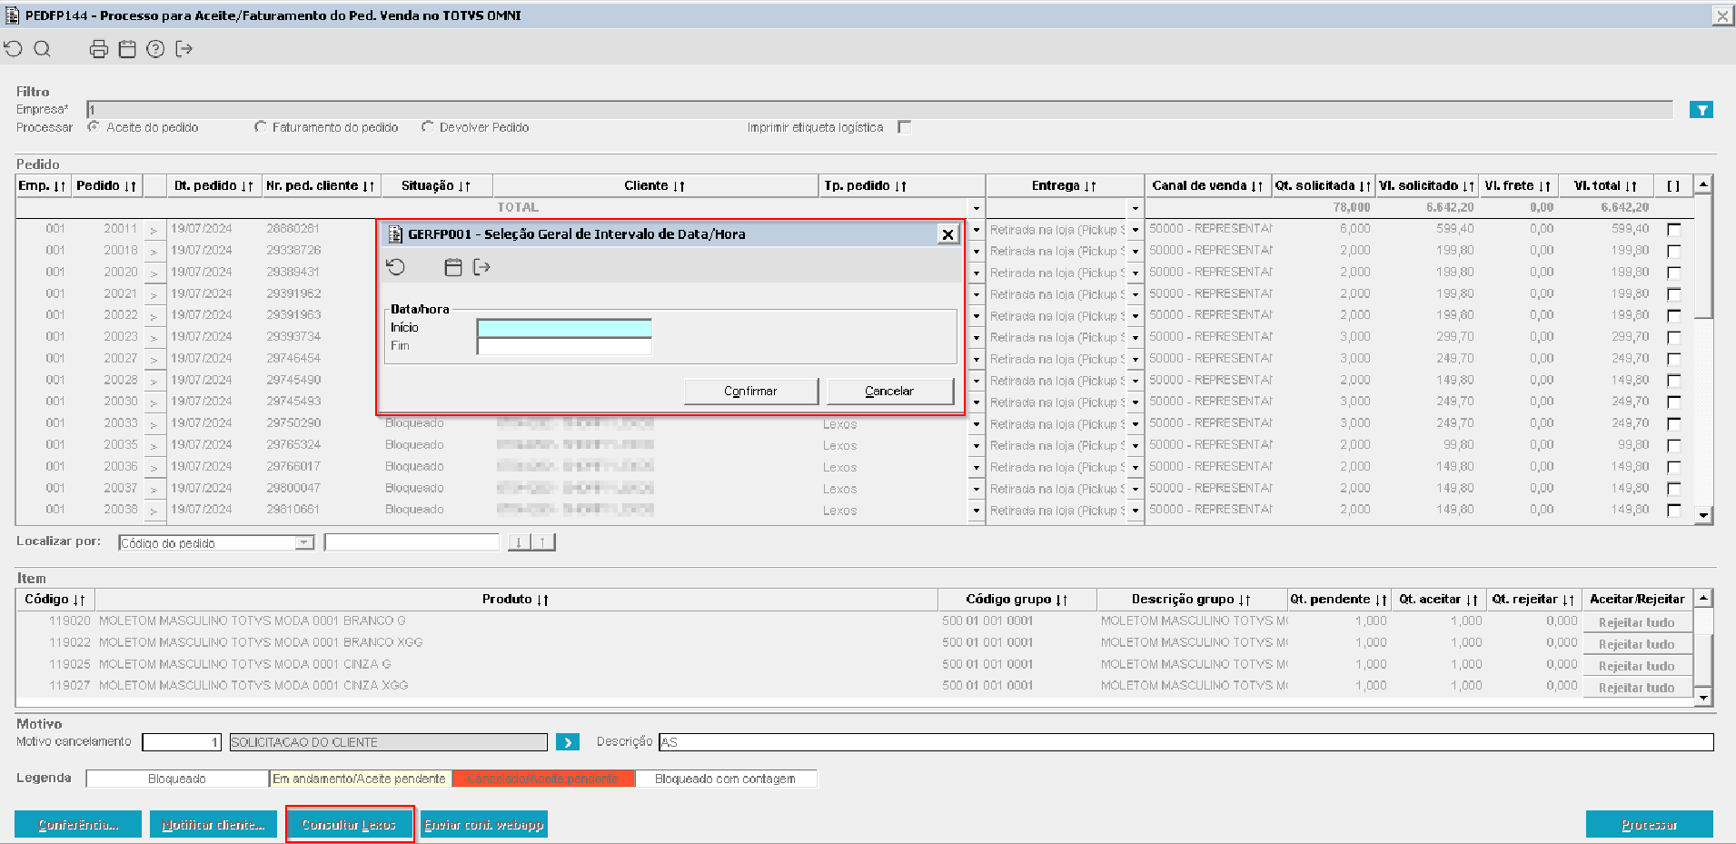Open the Conferência... button
This screenshot has width=1736, height=844.
pyautogui.click(x=78, y=825)
